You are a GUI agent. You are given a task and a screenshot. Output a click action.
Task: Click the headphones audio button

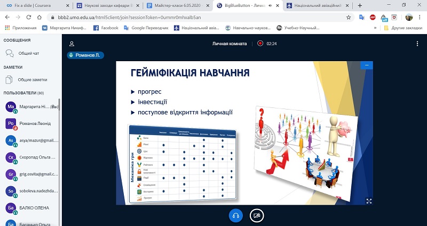235,215
